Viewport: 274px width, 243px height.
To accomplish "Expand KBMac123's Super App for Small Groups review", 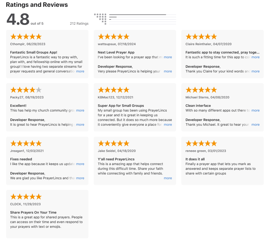I will click(x=168, y=125).
